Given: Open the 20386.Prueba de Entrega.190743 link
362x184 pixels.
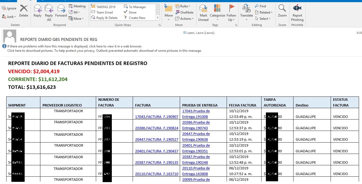Looking at the screenshot, I should [x=196, y=125].
